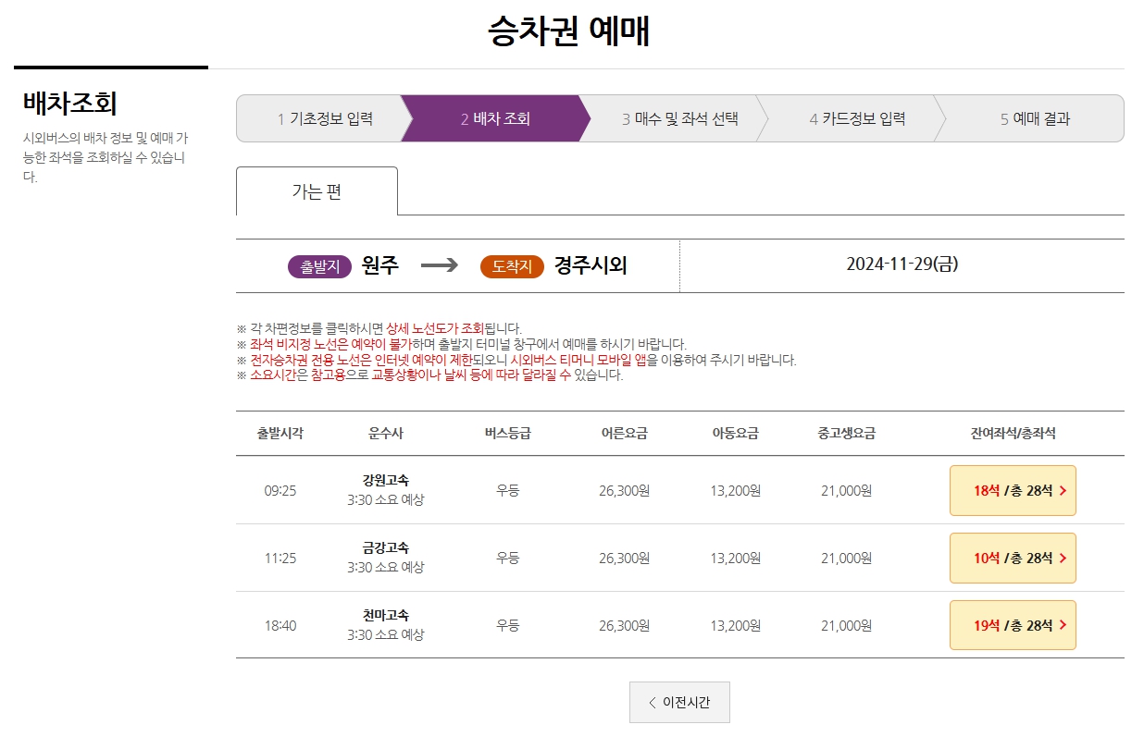
Task: Switch to the 가는 편 tab
Action: [x=317, y=190]
